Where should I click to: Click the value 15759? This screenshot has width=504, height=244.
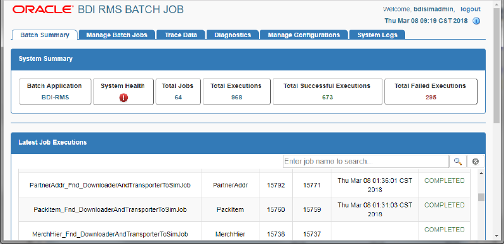pos(312,209)
